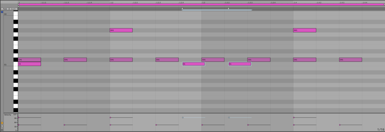This screenshot has width=385, height=132.
Task: Click the upper velocity marker at beat 1.4
Action: tap(294, 118)
